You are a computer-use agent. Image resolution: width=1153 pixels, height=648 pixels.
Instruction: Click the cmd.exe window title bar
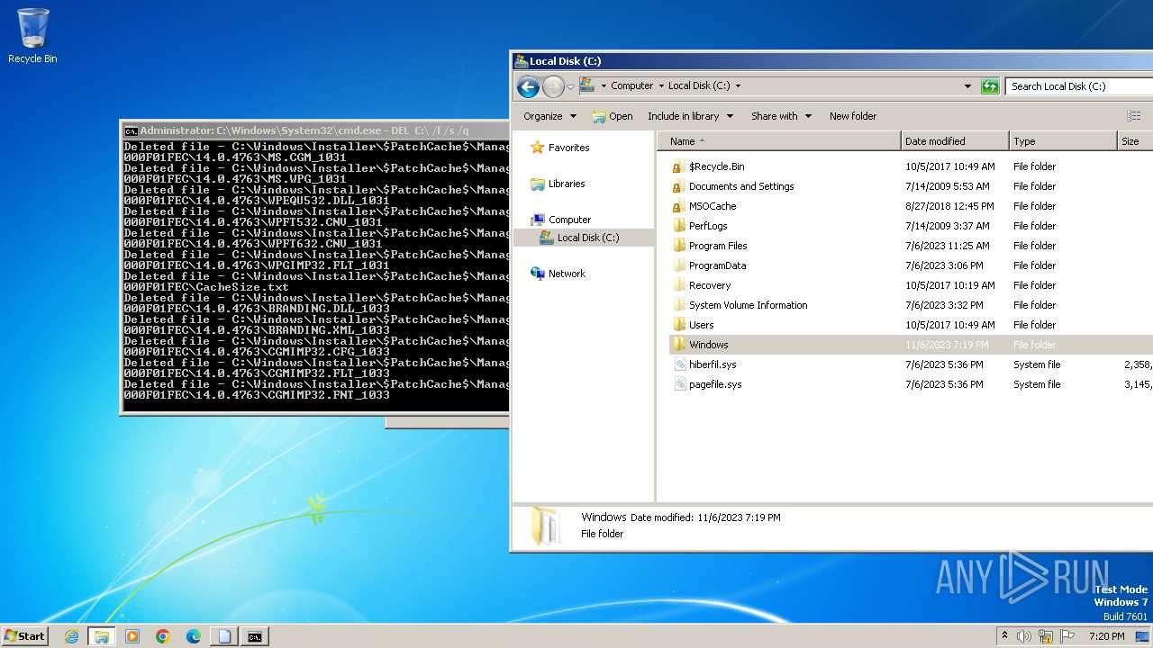315,130
